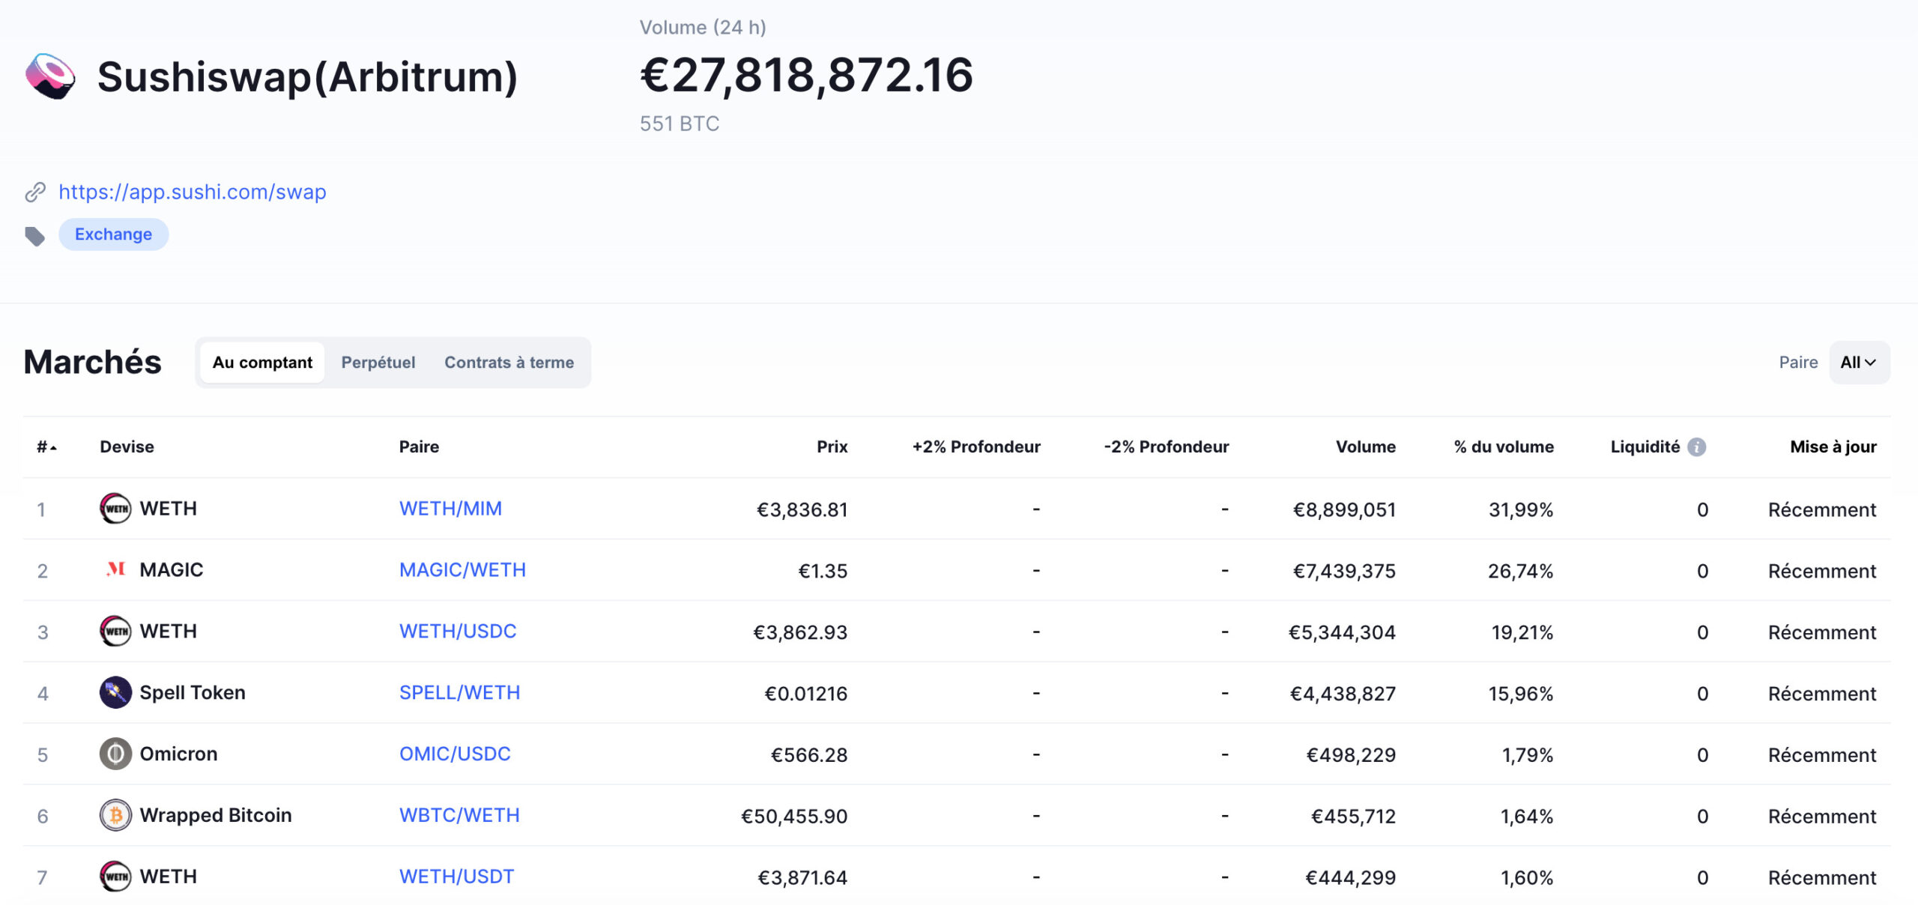
Task: Click the Volume column header
Action: pyautogui.click(x=1366, y=447)
